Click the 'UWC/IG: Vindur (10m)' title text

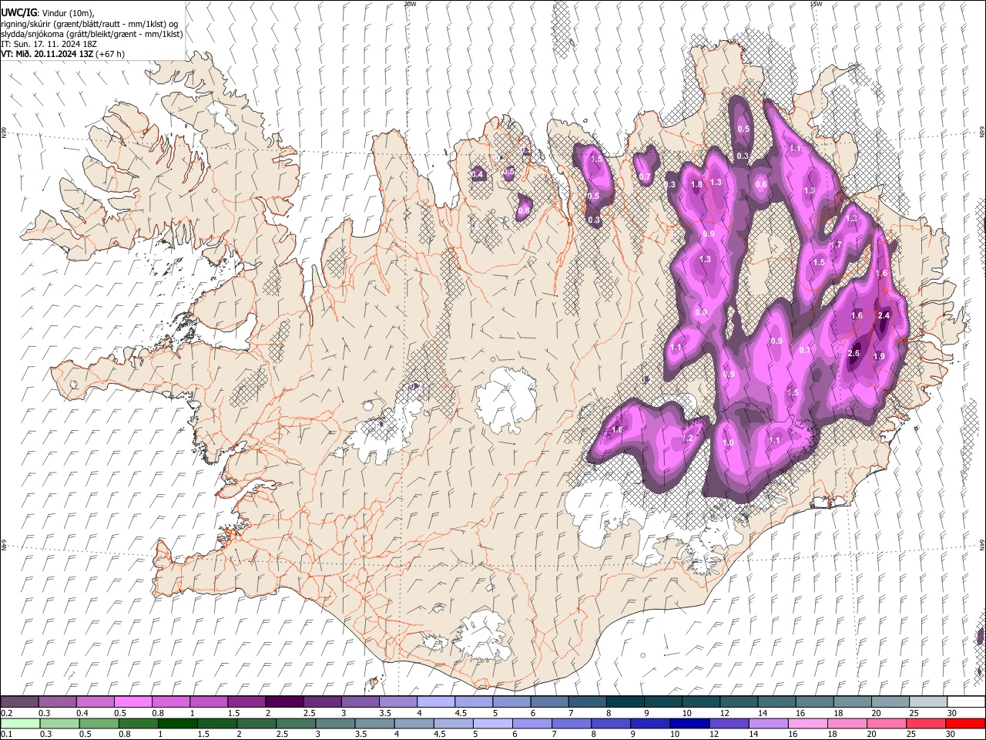click(x=48, y=12)
